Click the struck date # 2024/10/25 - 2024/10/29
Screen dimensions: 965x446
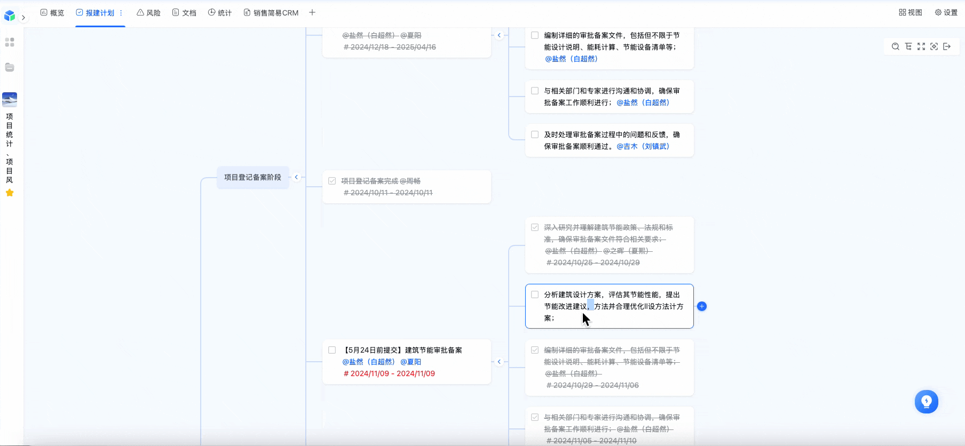[593, 262]
